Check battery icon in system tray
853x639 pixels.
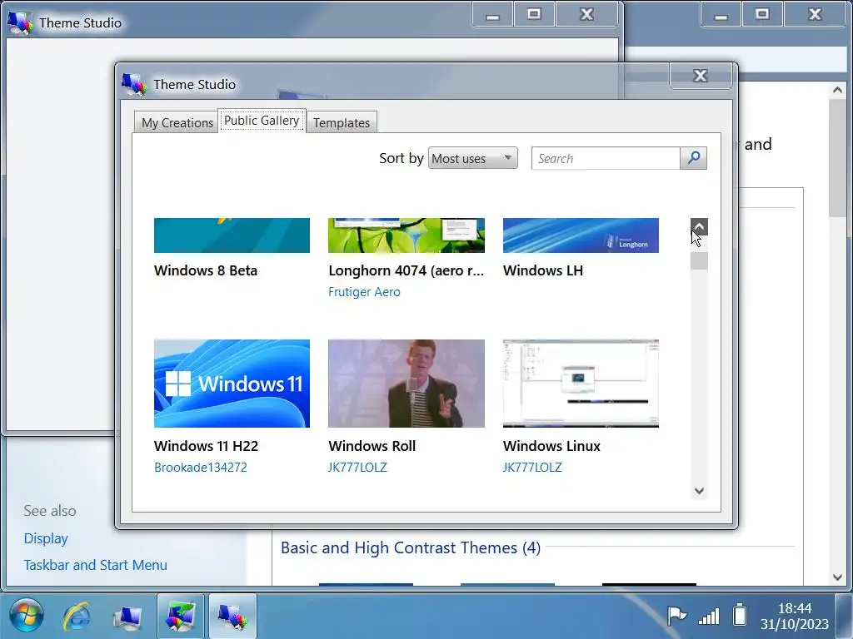[740, 615]
